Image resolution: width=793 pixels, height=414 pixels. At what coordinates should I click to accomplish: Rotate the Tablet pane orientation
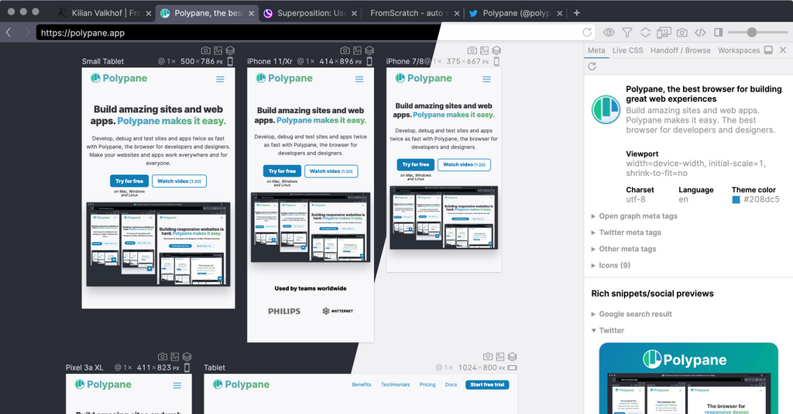coord(513,367)
